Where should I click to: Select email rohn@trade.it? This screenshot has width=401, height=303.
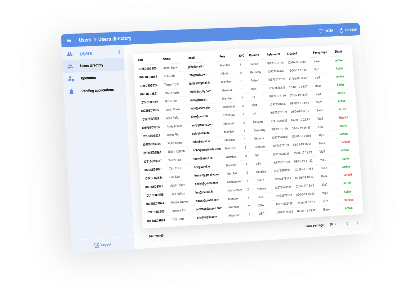(199, 100)
